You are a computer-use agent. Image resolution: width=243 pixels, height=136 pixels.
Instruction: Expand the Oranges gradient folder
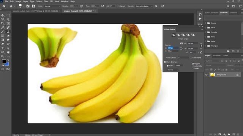click(x=206, y=46)
